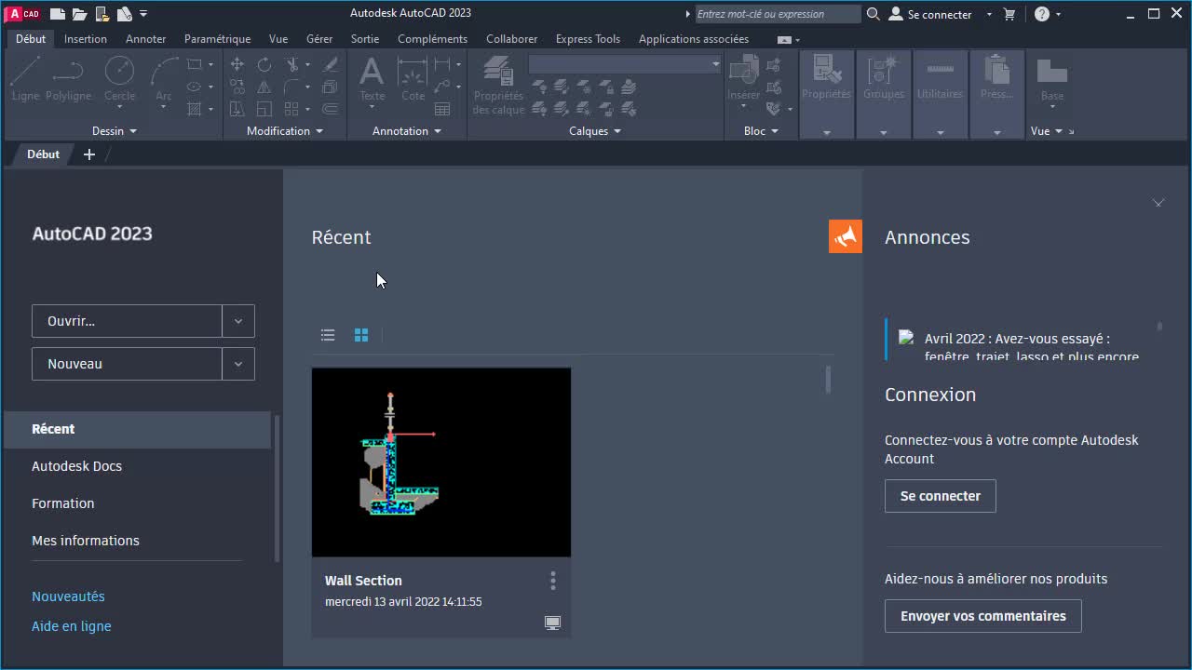
Task: Open the Nouveautés link
Action: point(68,596)
